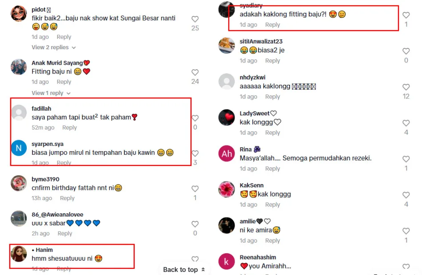
Task: Heart sitilAnwalizat23's biasa2 je comment
Action: coord(406,51)
